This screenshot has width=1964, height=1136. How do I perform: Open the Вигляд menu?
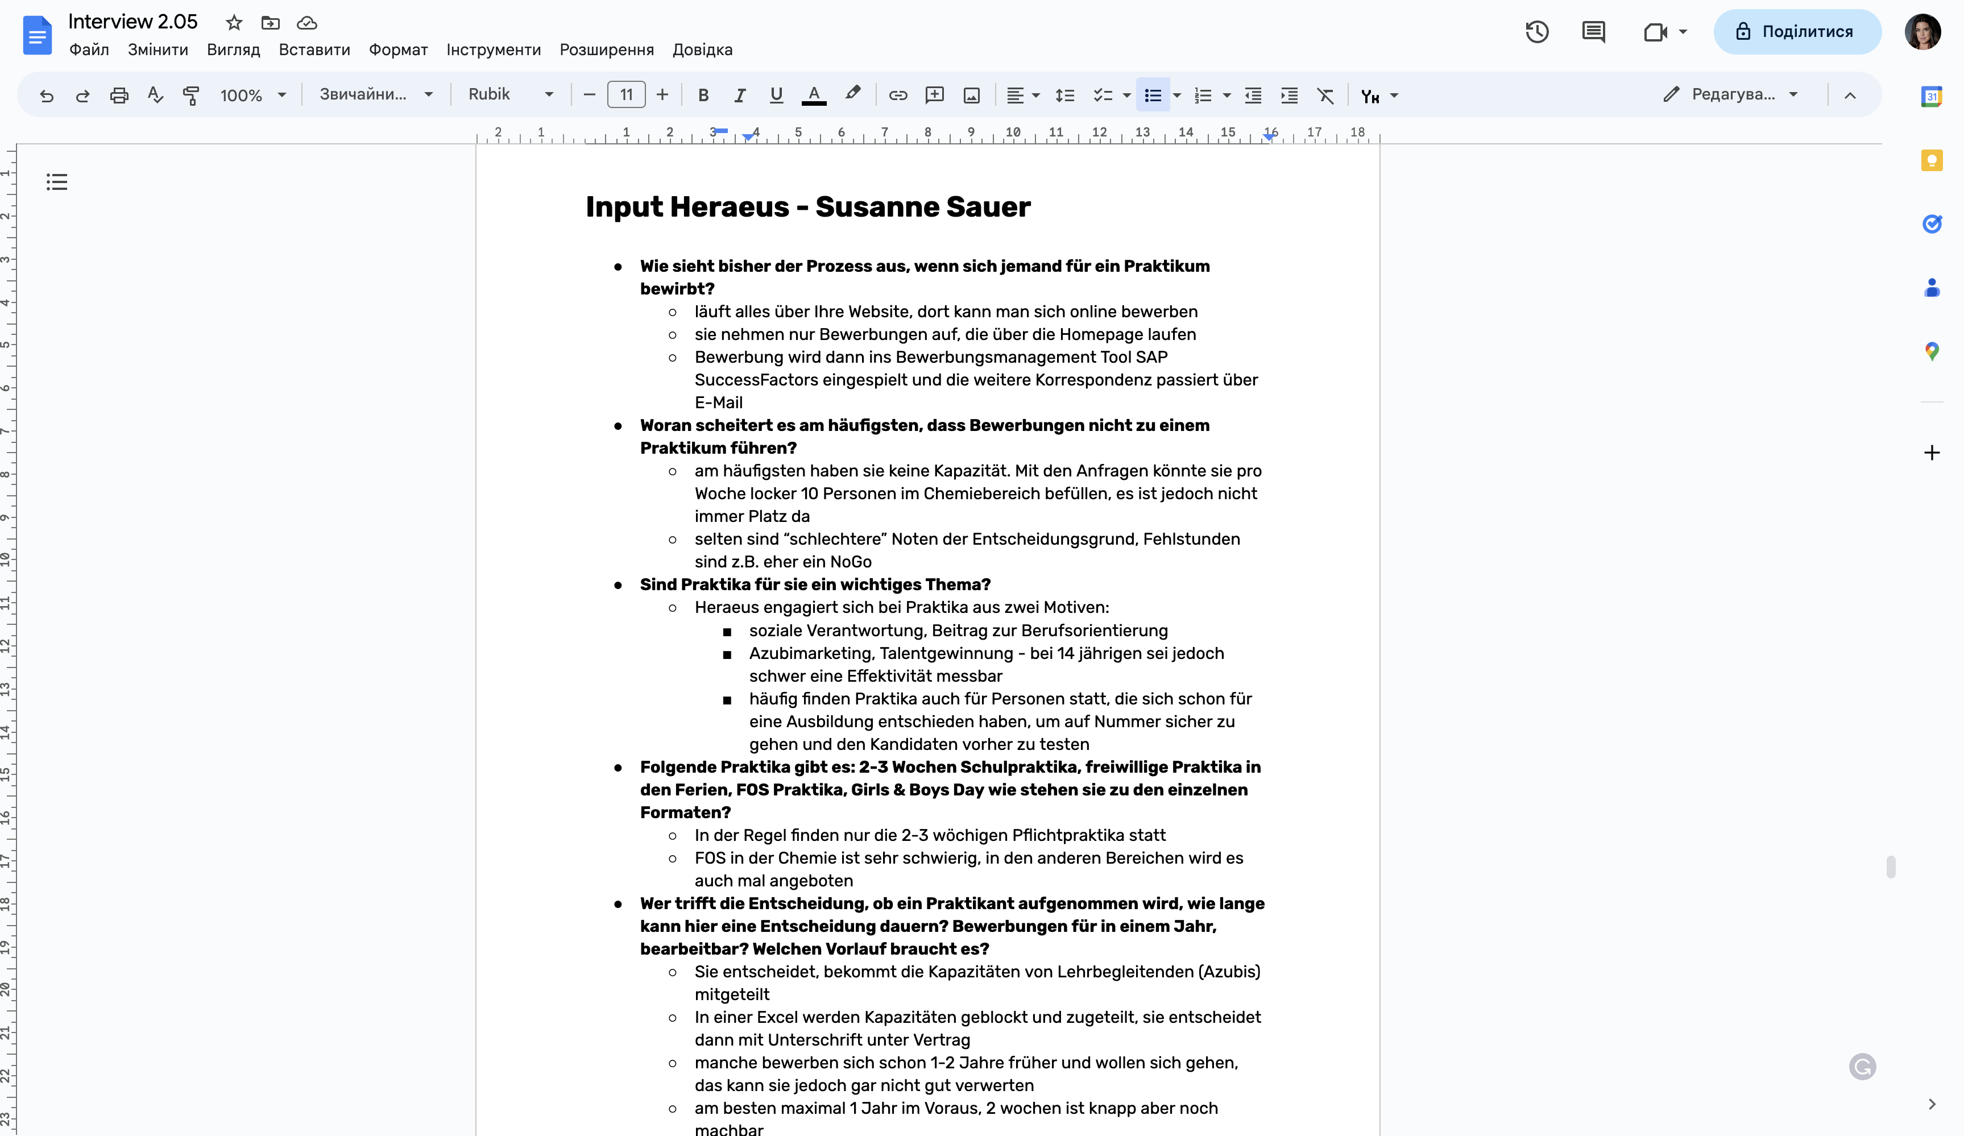(233, 50)
